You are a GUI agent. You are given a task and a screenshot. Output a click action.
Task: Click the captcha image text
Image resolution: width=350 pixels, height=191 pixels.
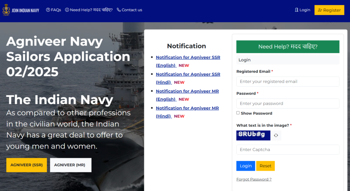coord(253,135)
